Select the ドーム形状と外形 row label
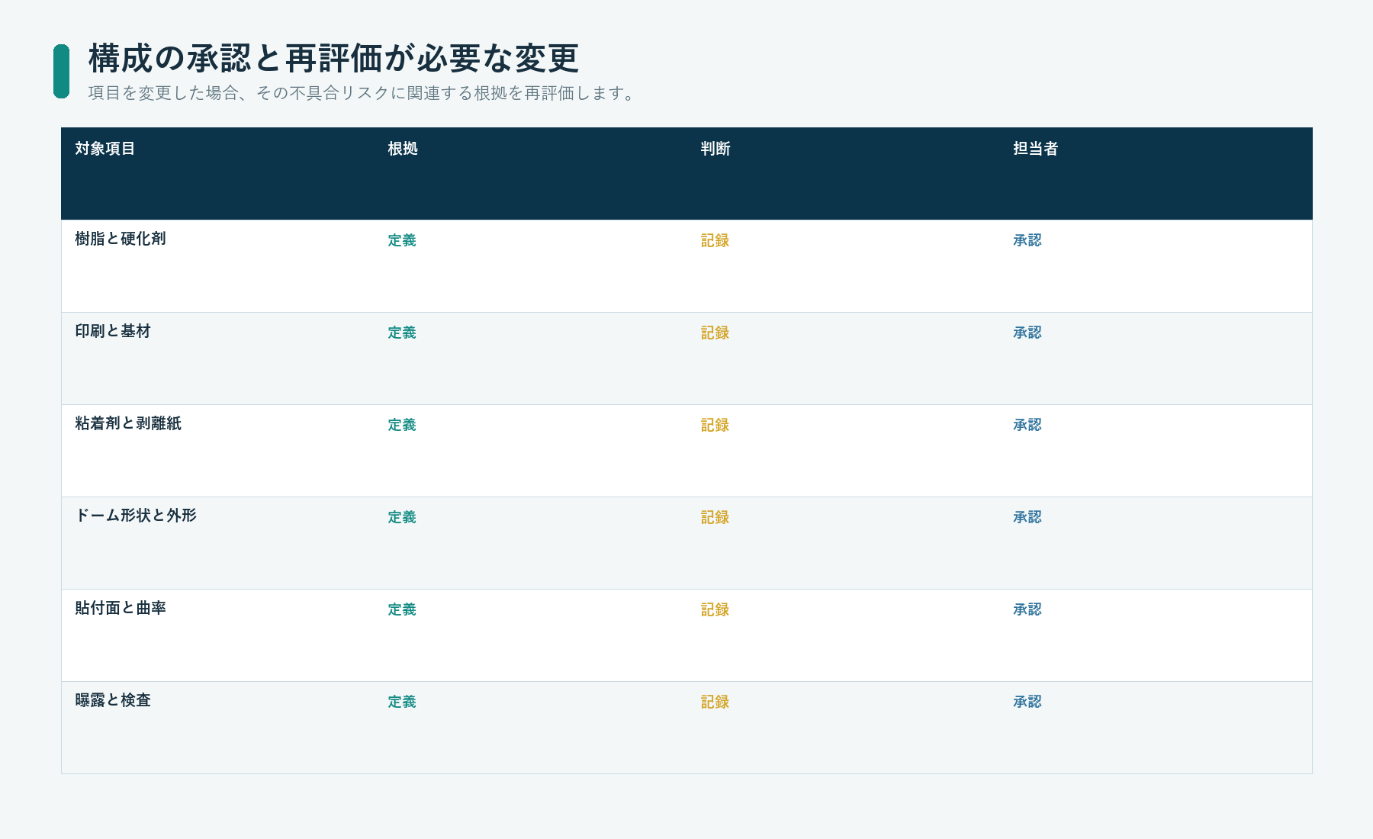The image size is (1373, 839). pyautogui.click(x=136, y=516)
